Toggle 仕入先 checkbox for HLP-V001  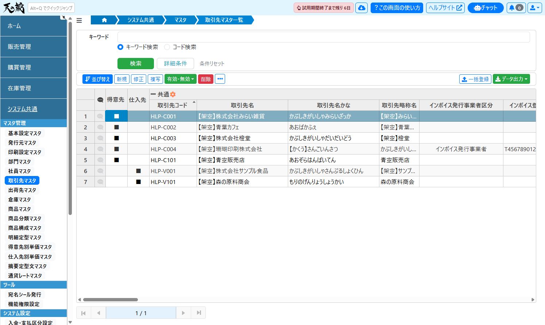point(138,171)
